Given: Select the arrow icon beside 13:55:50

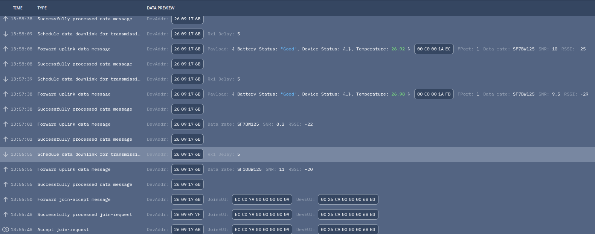Looking at the screenshot, I should 6,199.
